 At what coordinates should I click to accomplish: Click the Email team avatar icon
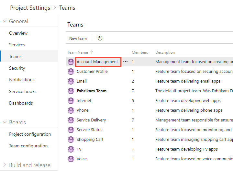[71, 81]
